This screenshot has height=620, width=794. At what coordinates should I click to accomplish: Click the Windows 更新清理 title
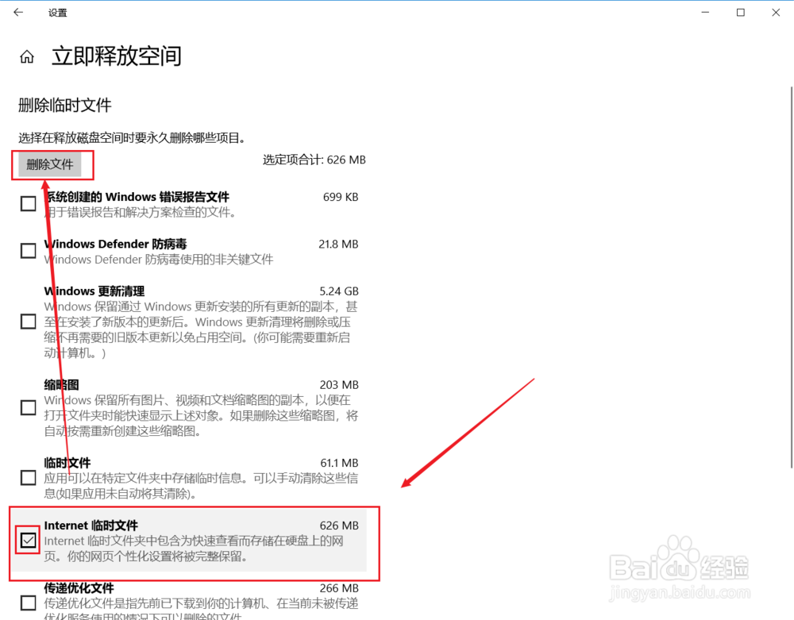point(94,291)
